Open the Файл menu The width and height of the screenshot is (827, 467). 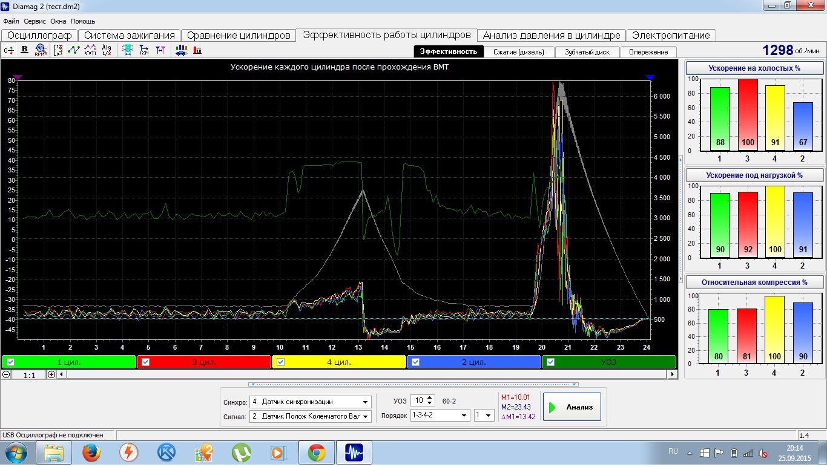pos(11,21)
